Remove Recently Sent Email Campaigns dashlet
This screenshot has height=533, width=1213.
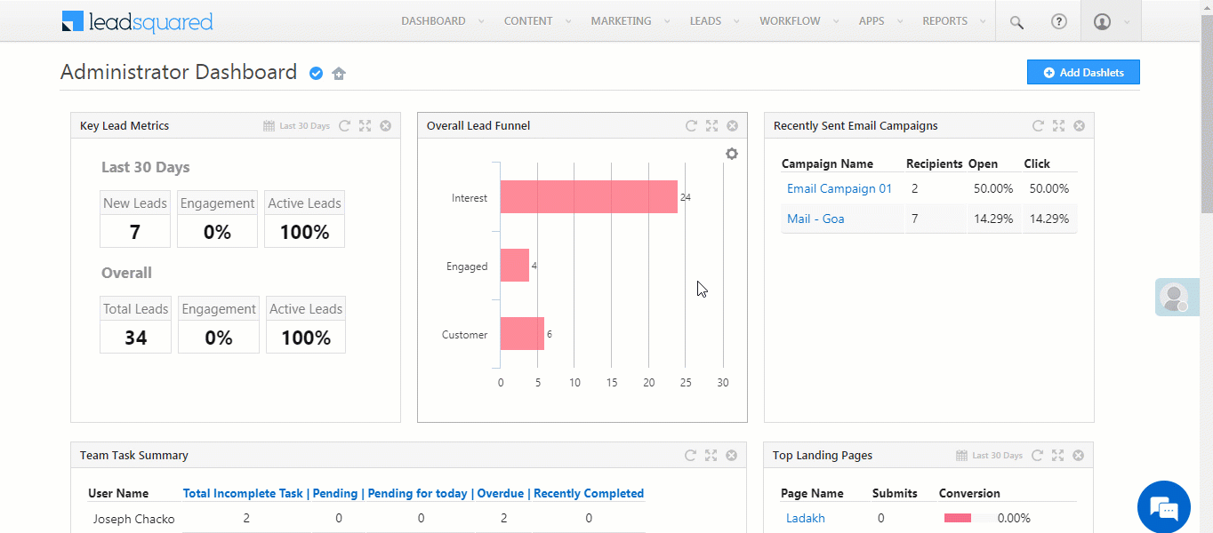(1079, 126)
